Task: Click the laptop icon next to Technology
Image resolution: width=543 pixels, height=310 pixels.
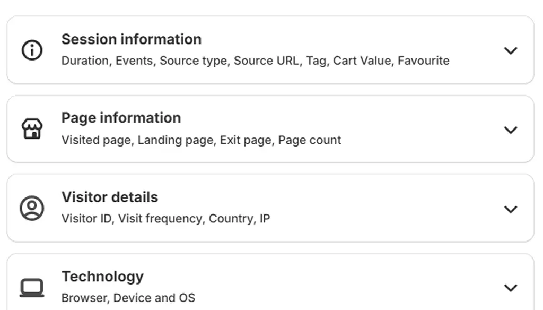Action: pos(32,288)
